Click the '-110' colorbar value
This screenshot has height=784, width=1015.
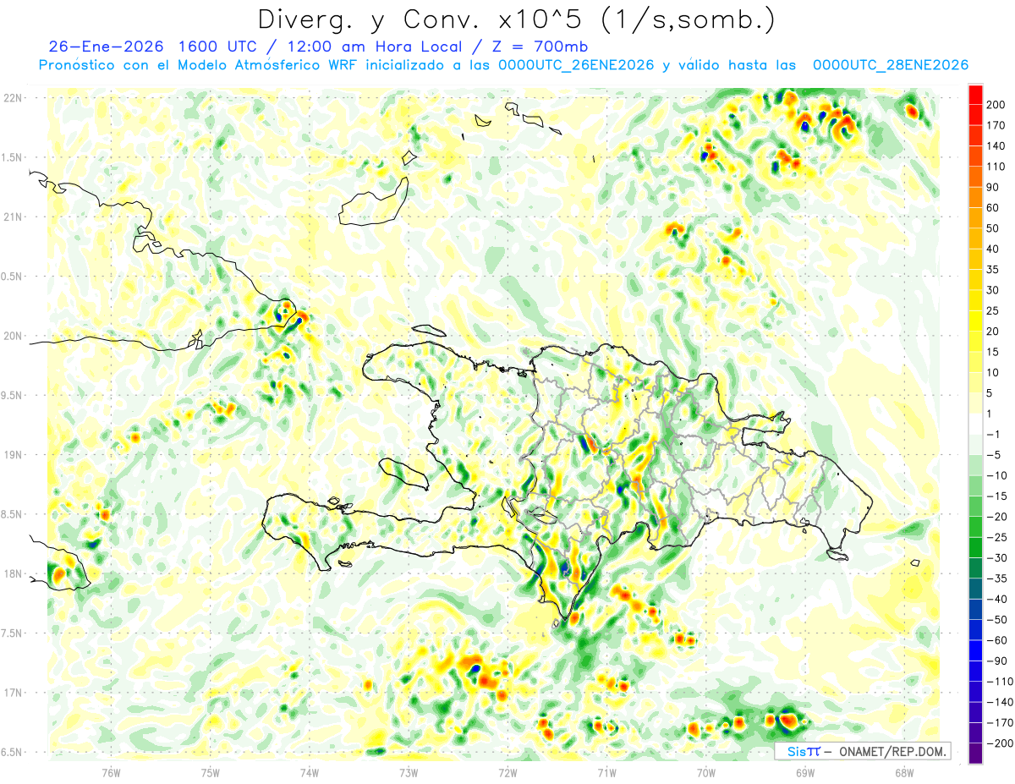tap(999, 682)
